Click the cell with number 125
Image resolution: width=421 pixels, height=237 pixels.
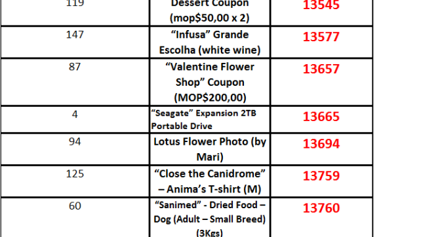click(75, 181)
